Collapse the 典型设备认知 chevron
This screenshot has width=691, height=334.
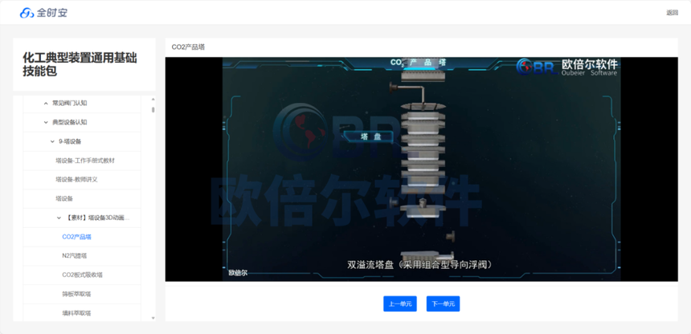(46, 123)
